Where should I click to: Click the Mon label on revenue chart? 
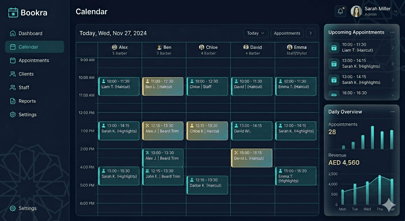pyautogui.click(x=342, y=209)
